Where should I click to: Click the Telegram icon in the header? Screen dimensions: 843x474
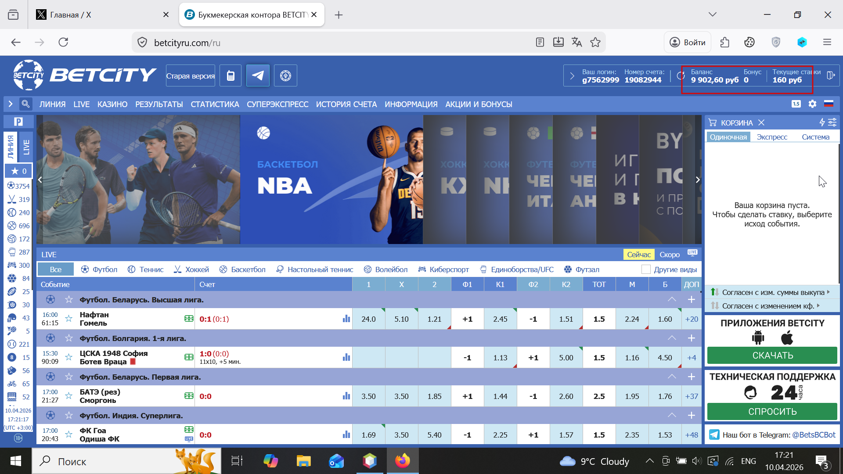click(x=258, y=75)
